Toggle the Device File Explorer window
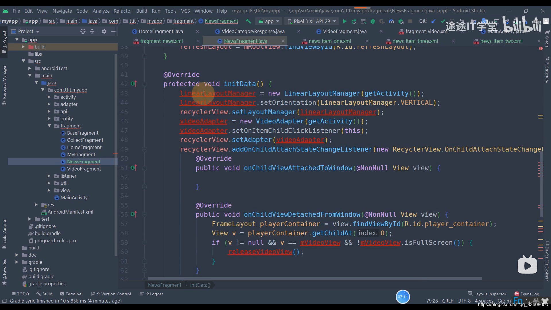This screenshot has height=310, width=551. click(x=547, y=261)
